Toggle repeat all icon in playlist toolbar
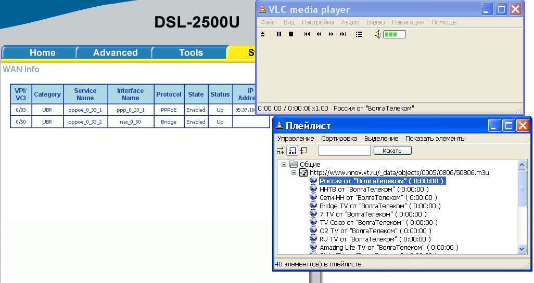This screenshot has width=534, height=283. click(292, 151)
